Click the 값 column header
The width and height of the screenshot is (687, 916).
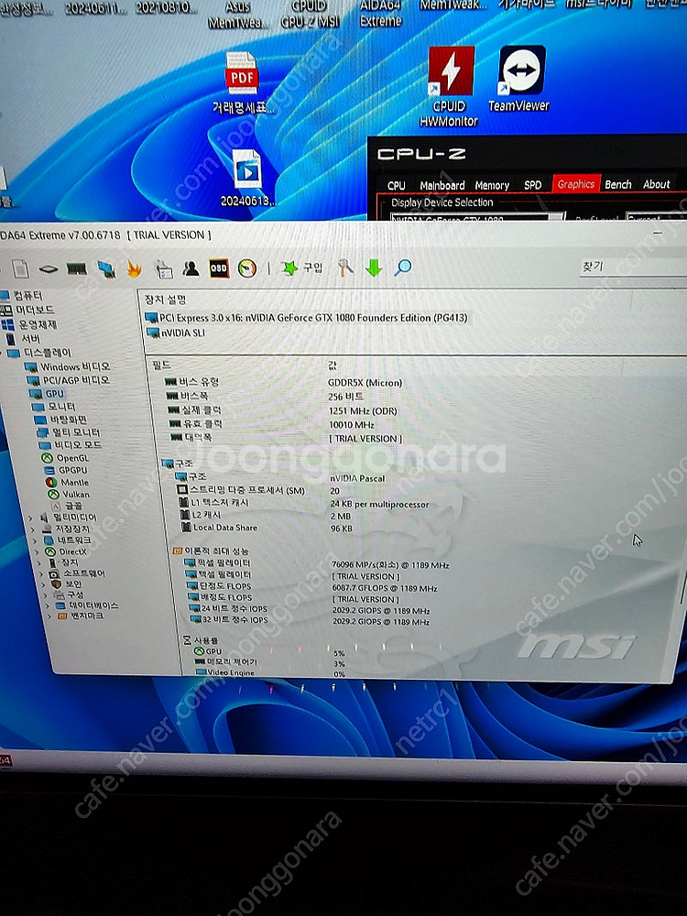coord(333,365)
